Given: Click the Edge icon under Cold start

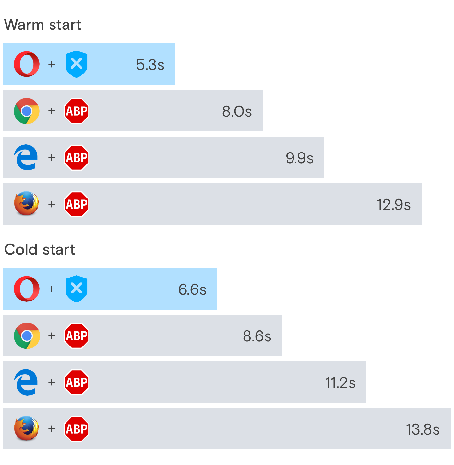Looking at the screenshot, I should click(26, 382).
